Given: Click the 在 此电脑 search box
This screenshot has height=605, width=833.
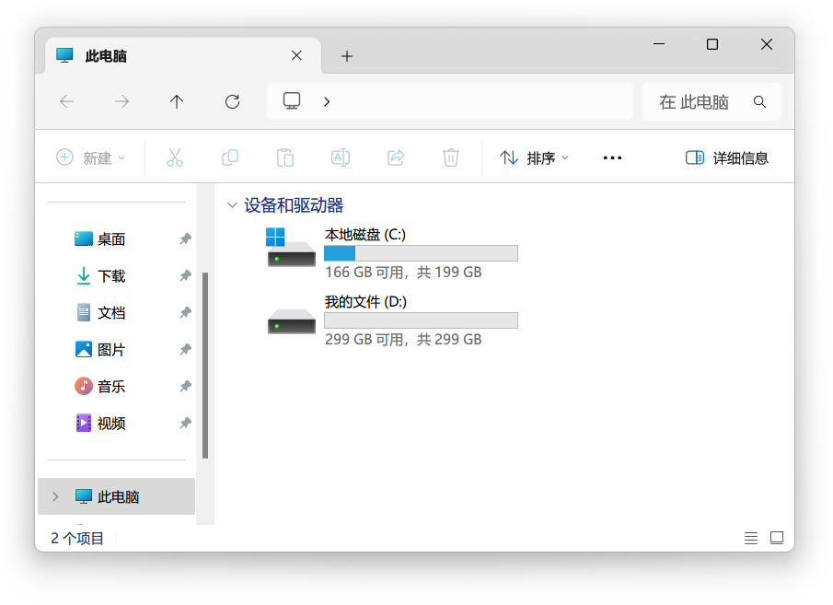Looking at the screenshot, I should pos(705,102).
